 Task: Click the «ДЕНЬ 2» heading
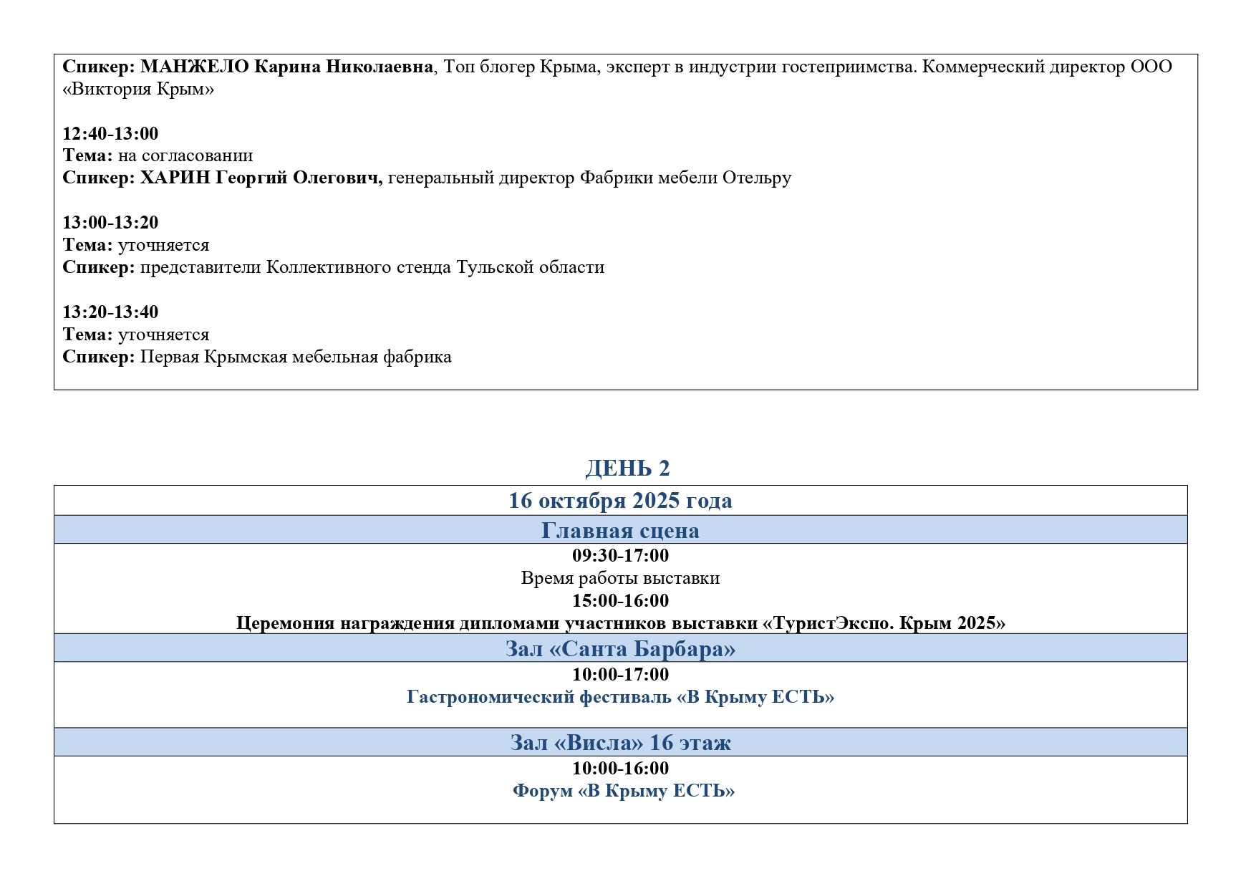627,468
